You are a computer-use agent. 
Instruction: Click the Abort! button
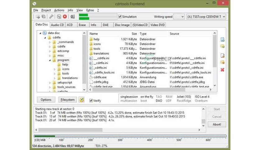point(217,124)
